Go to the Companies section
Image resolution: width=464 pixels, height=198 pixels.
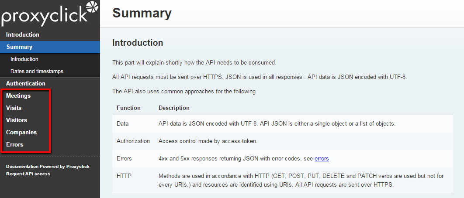click(x=21, y=132)
